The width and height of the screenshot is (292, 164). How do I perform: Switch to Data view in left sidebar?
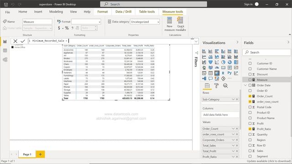[5, 51]
